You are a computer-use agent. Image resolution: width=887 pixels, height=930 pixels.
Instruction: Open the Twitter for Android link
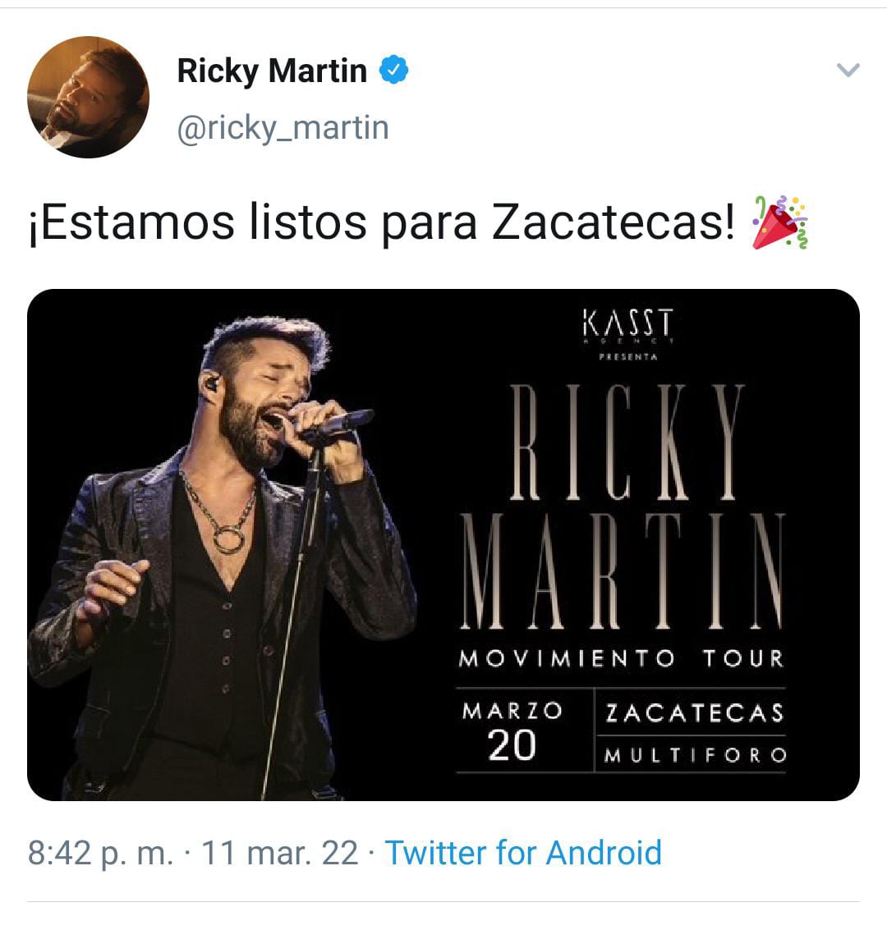(523, 853)
